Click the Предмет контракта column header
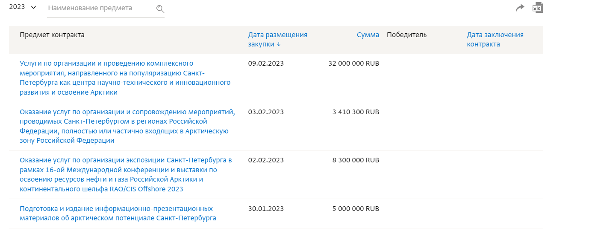Viewport: 592px width, 231px height. pyautogui.click(x=52, y=35)
